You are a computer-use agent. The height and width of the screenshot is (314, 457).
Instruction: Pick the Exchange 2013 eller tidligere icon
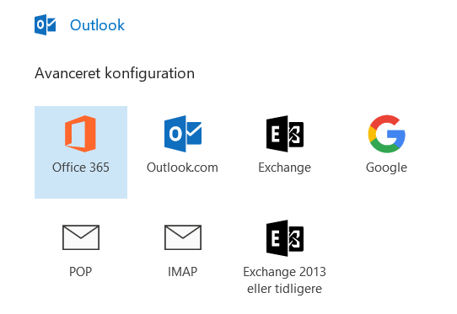point(285,238)
